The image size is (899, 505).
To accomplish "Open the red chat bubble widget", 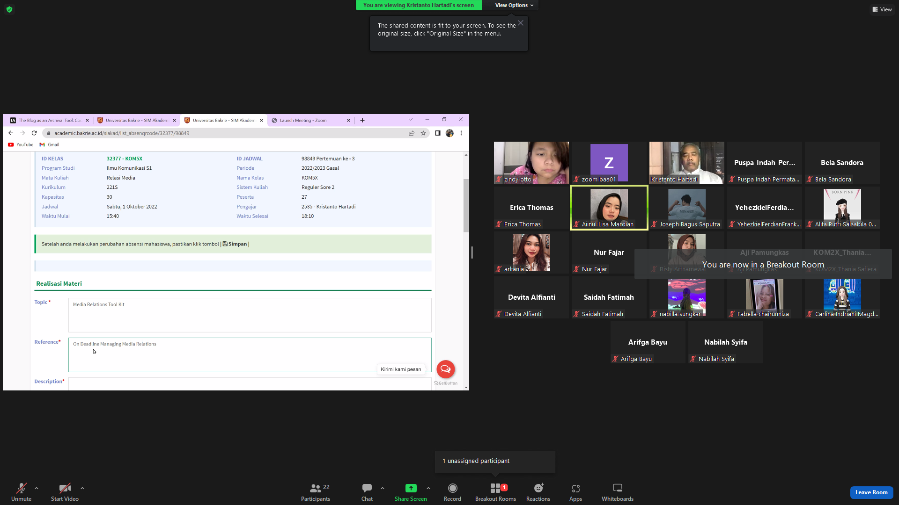I will pyautogui.click(x=446, y=369).
